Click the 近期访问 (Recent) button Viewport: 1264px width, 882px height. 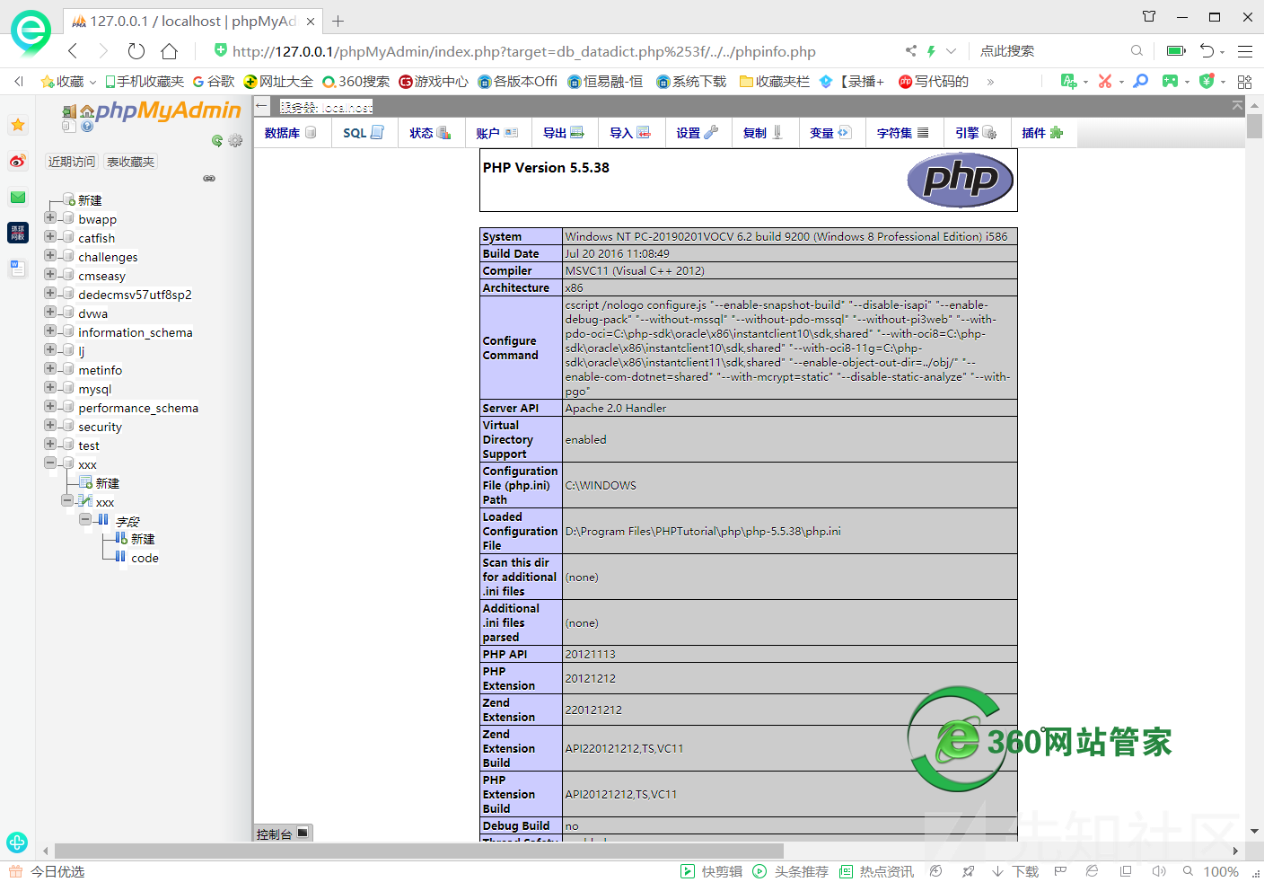tap(72, 162)
